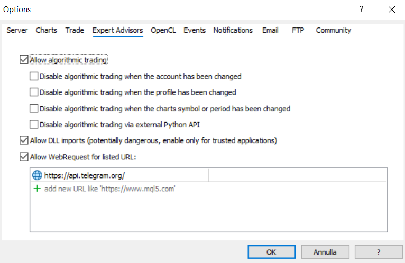Viewport: 405px width, 263px height.
Task: Click the globe icon beside the Telegram URL
Action: click(37, 175)
